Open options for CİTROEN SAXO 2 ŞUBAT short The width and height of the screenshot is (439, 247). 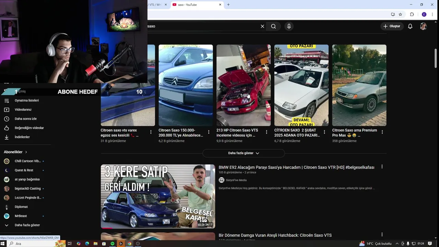[324, 132]
